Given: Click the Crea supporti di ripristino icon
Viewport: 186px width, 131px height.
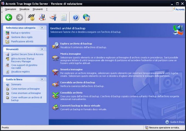Looking at the screenshot, I should (7, 65).
